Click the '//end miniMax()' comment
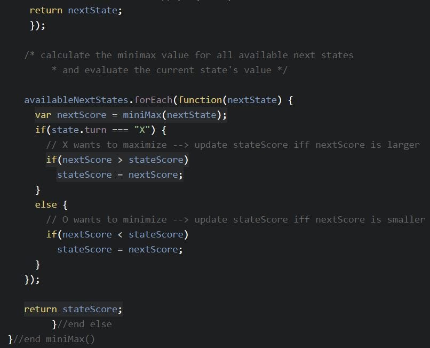430x348 pixels. click(x=54, y=339)
